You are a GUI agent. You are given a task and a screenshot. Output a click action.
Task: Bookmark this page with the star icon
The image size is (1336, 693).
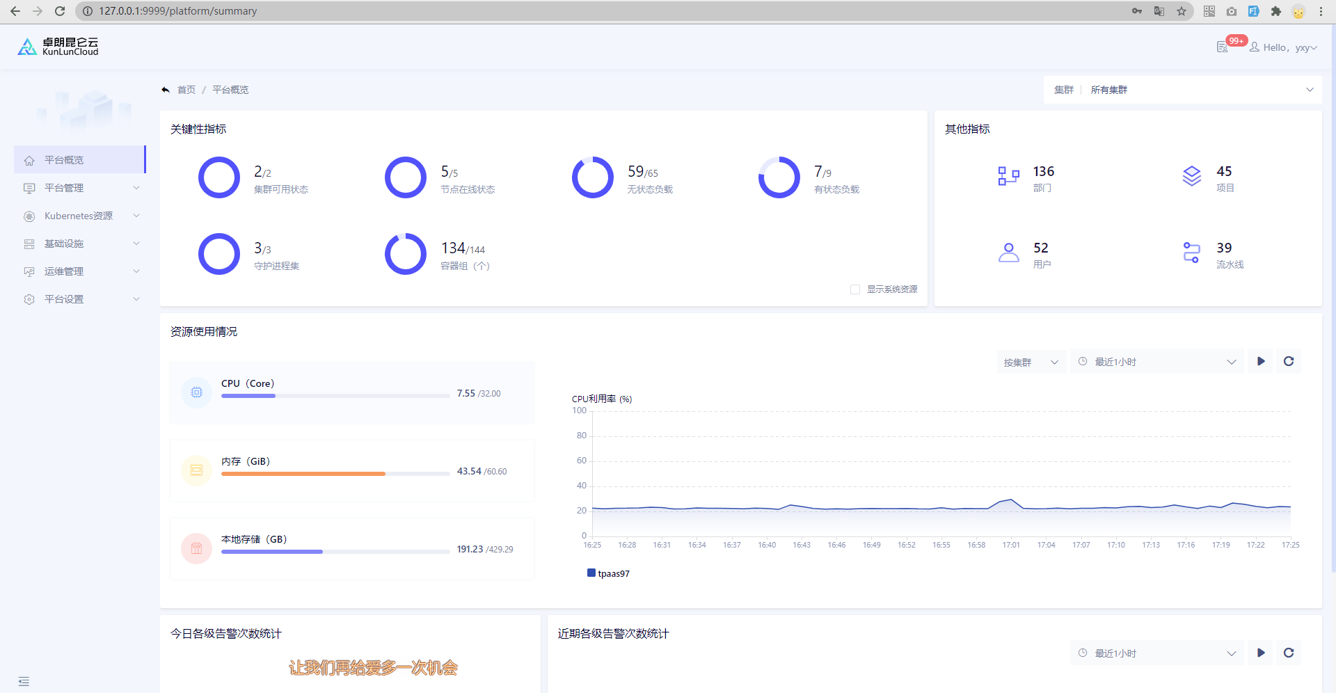click(x=1182, y=11)
